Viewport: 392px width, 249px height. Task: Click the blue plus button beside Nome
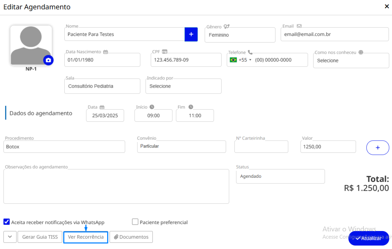pos(191,34)
